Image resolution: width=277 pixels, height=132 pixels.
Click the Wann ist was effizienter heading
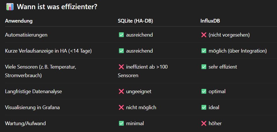pos(57,7)
